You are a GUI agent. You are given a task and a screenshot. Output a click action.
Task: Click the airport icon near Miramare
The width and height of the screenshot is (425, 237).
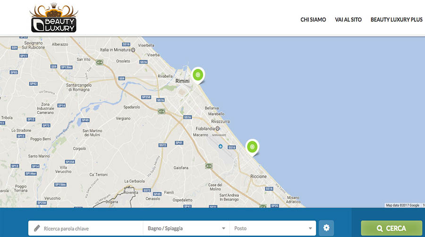pos(221,147)
